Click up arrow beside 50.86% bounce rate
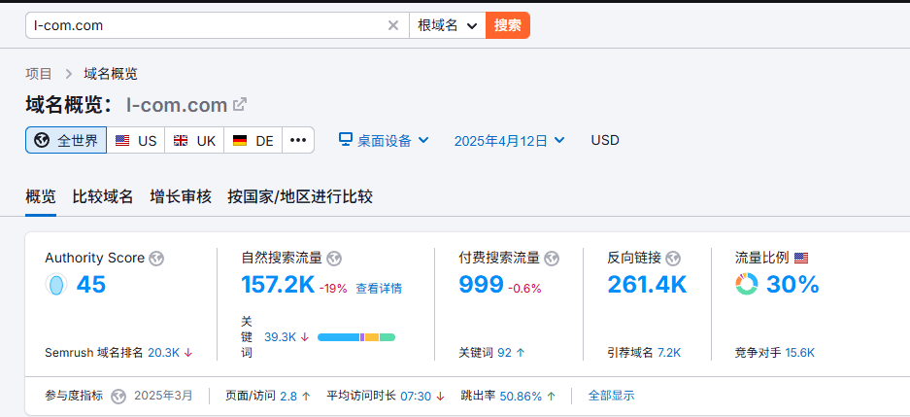The image size is (910, 417). [551, 396]
